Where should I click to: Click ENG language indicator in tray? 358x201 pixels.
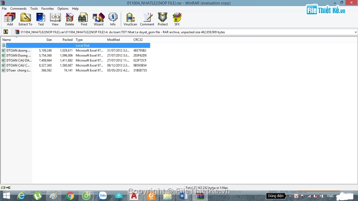[330, 196]
